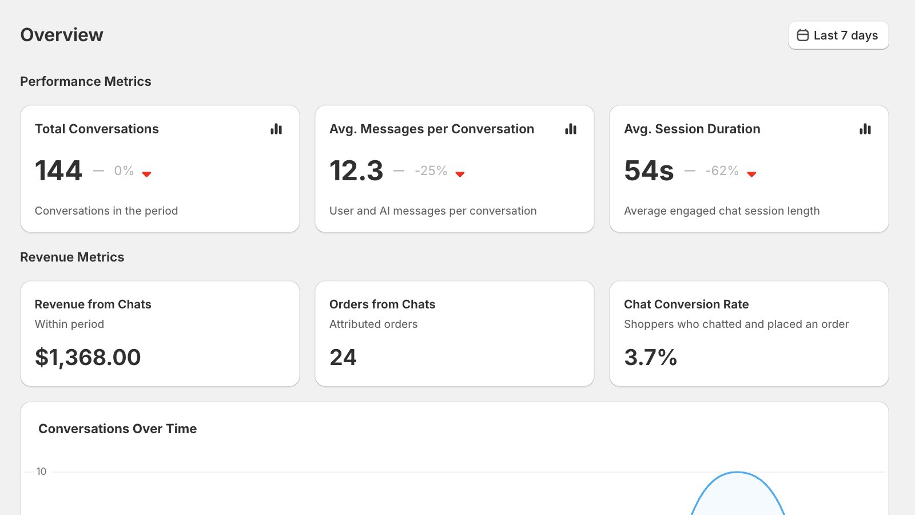Open the Last 7 days date range picker
Screen dimensions: 915x515
pos(838,35)
